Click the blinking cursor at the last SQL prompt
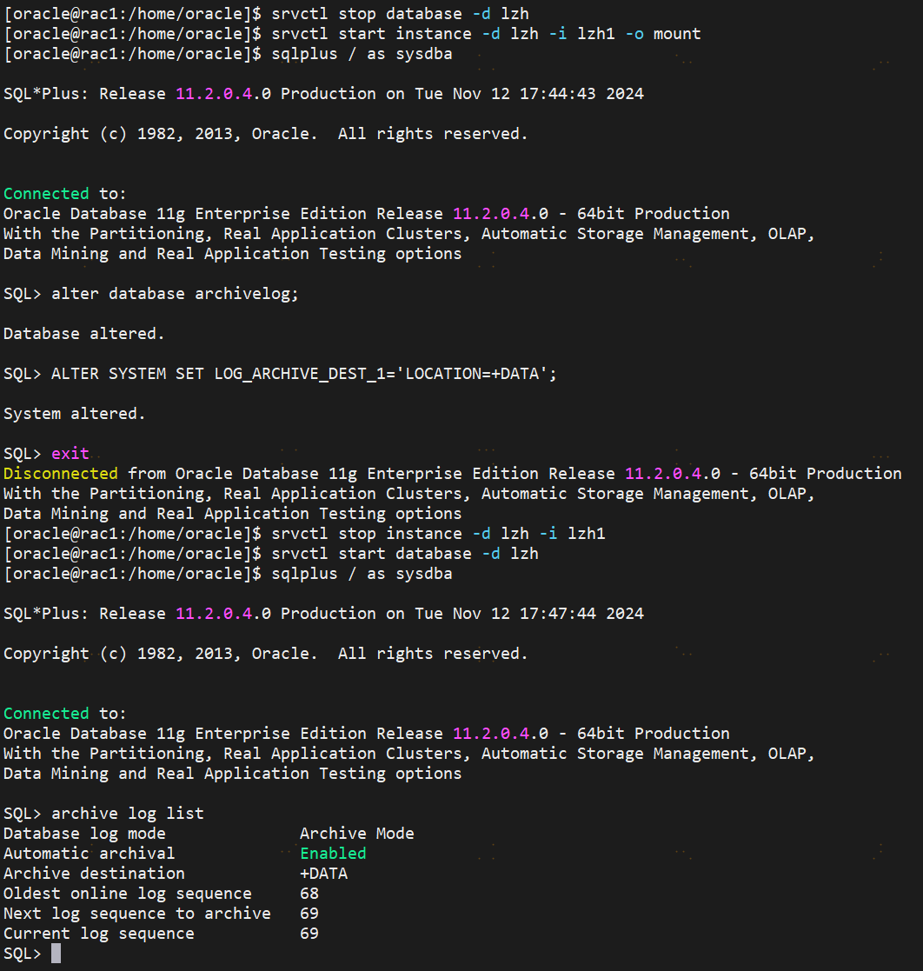Screen dimensions: 923x971 point(56,954)
